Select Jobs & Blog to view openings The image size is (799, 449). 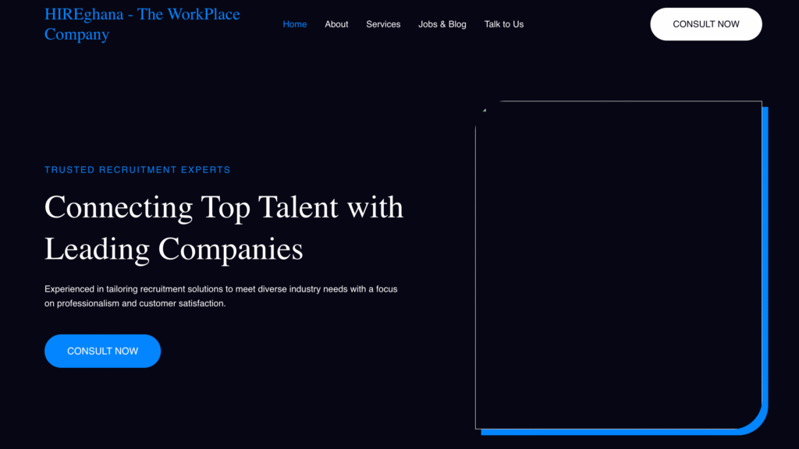point(442,24)
